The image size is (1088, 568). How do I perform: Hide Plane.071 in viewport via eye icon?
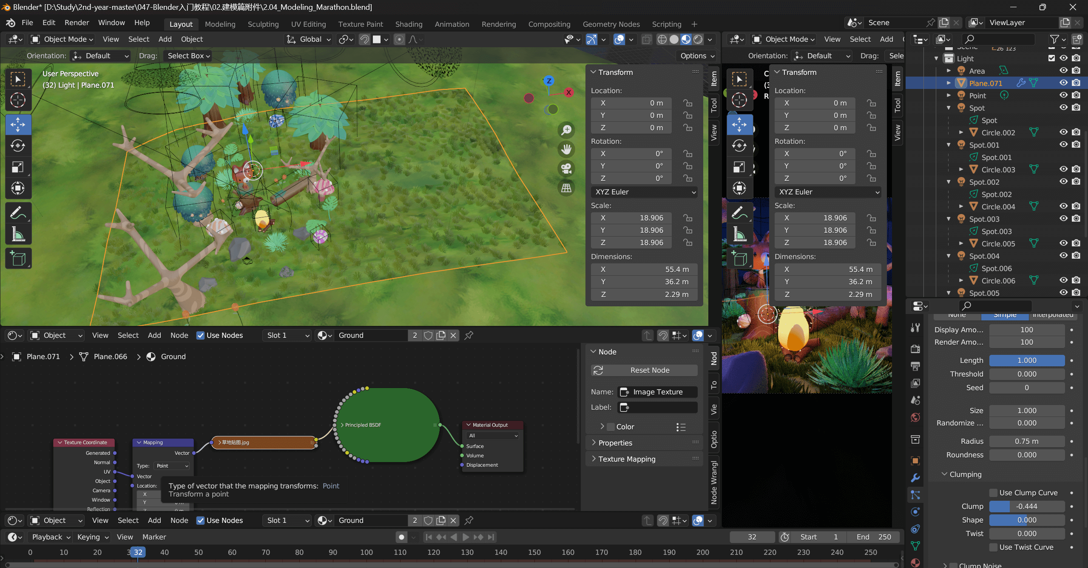pos(1063,83)
